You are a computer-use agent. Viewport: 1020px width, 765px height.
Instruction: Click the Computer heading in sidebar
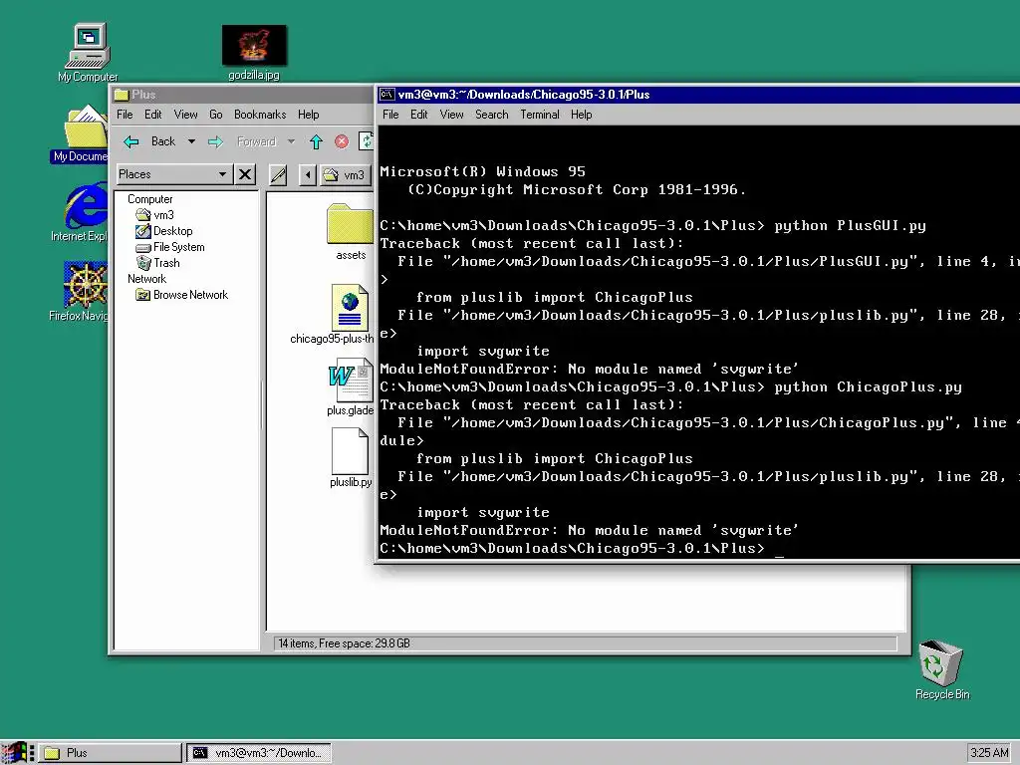coord(149,199)
